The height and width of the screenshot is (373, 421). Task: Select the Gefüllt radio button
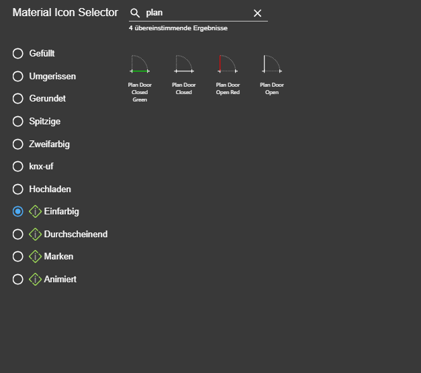tap(18, 54)
